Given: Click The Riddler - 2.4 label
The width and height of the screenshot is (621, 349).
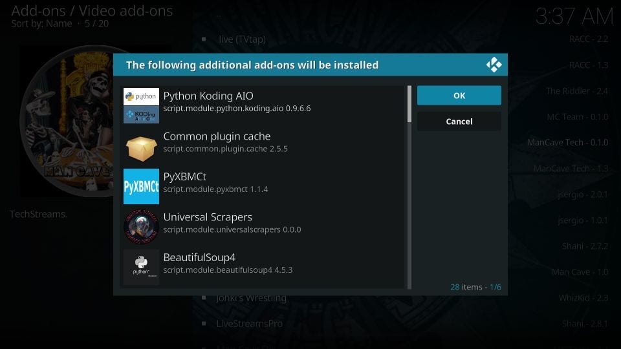Looking at the screenshot, I should pos(577,91).
